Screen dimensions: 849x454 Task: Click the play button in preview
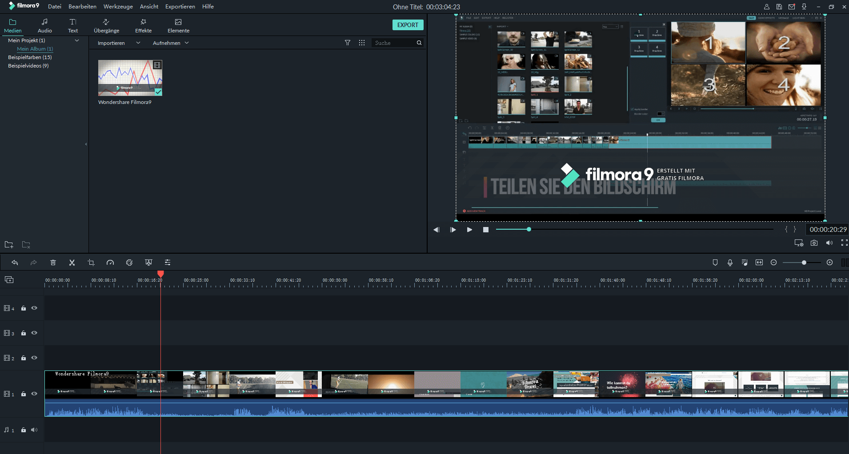click(x=469, y=230)
